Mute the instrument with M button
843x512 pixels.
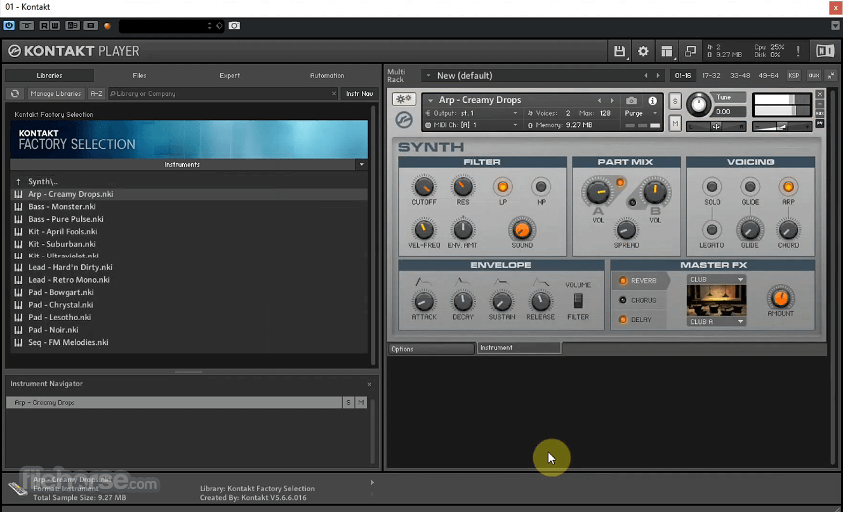(x=675, y=123)
